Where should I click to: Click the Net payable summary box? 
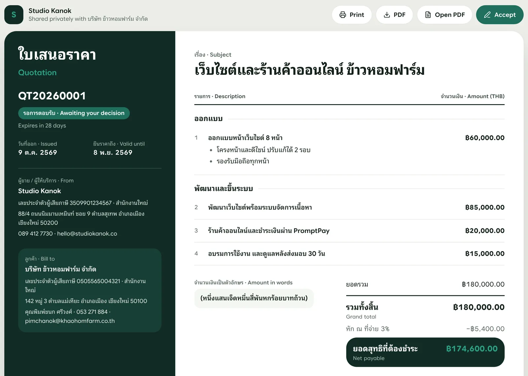tap(425, 352)
